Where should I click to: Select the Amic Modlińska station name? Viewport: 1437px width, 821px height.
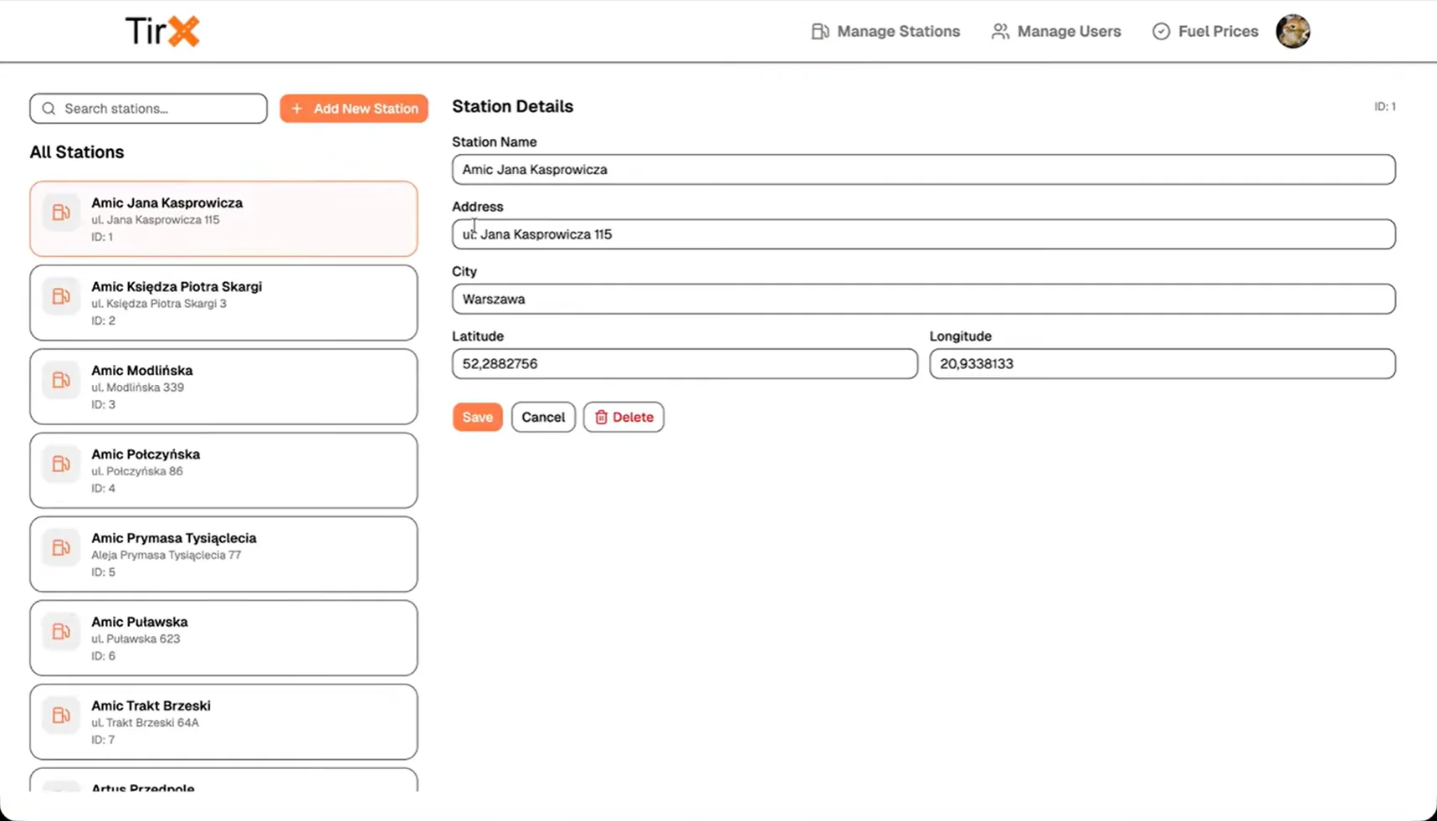click(142, 370)
